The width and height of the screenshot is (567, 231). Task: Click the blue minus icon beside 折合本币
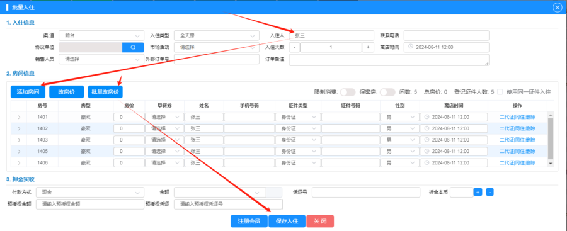pyautogui.click(x=490, y=193)
